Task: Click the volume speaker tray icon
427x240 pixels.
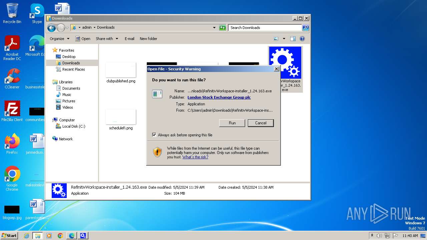Action: 379,236
